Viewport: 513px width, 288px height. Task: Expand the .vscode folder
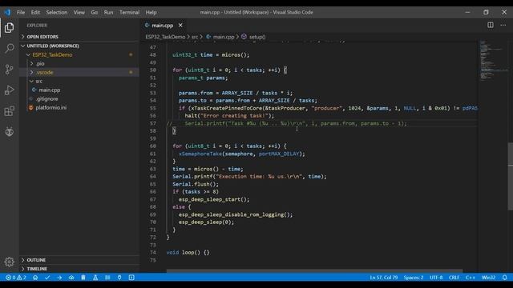79,72
